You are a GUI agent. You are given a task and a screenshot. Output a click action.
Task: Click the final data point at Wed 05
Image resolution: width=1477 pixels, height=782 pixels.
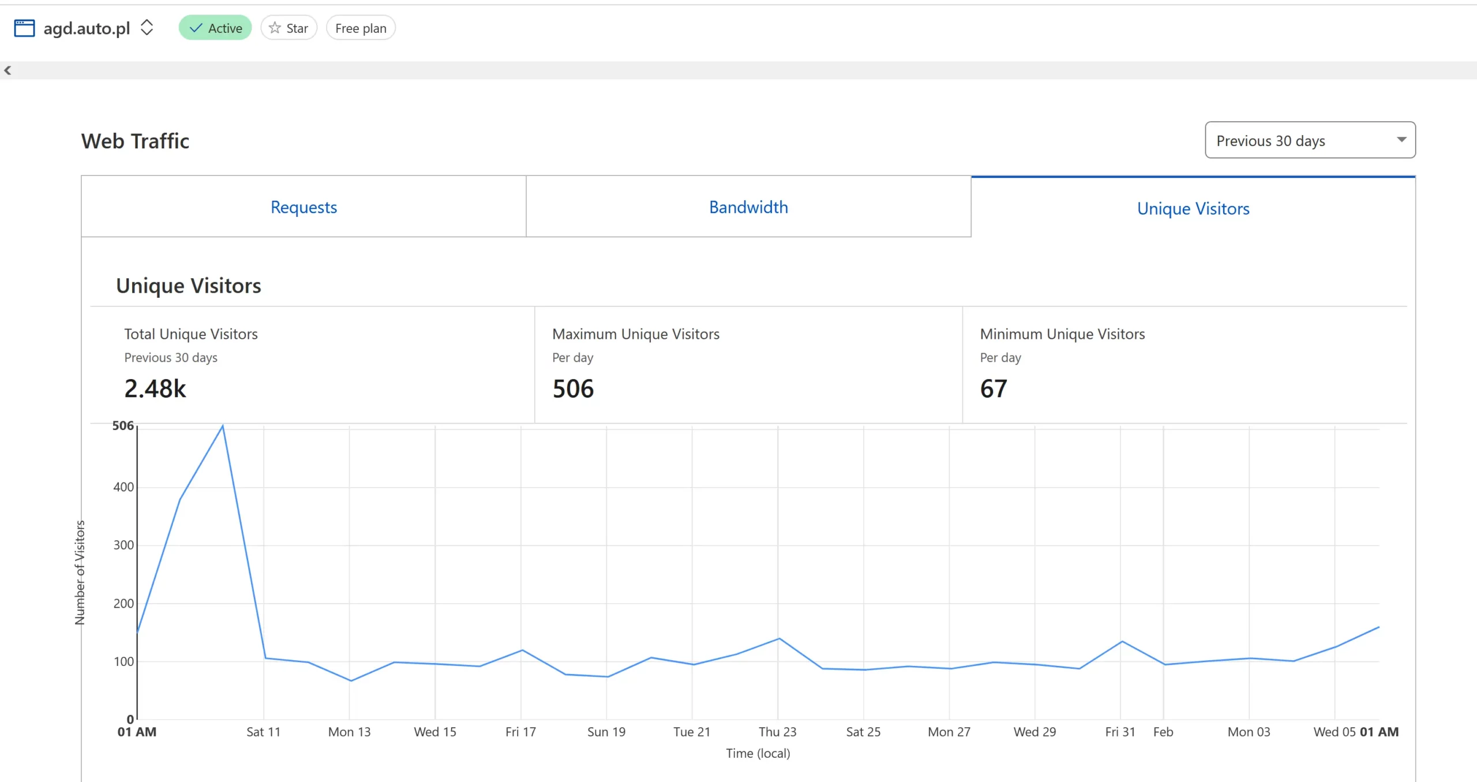1378,627
